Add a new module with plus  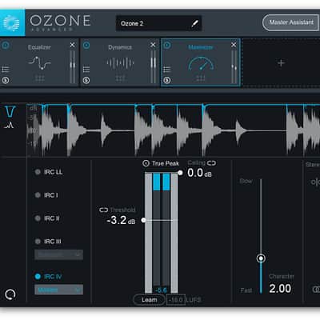(281, 63)
